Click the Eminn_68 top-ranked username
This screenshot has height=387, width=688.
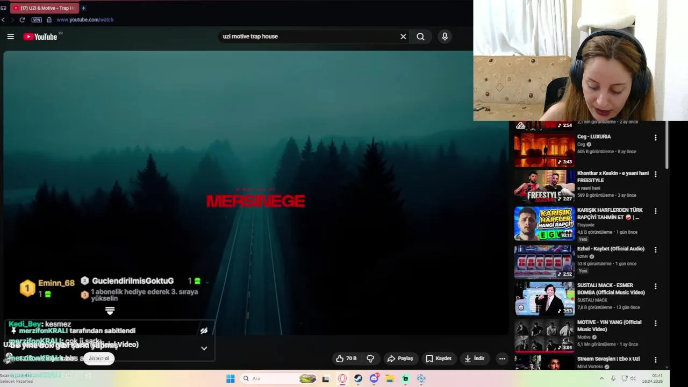[x=56, y=283]
